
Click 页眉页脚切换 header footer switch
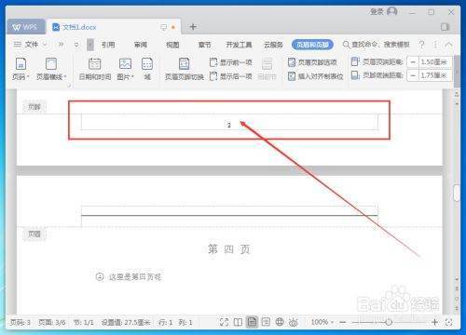click(185, 69)
